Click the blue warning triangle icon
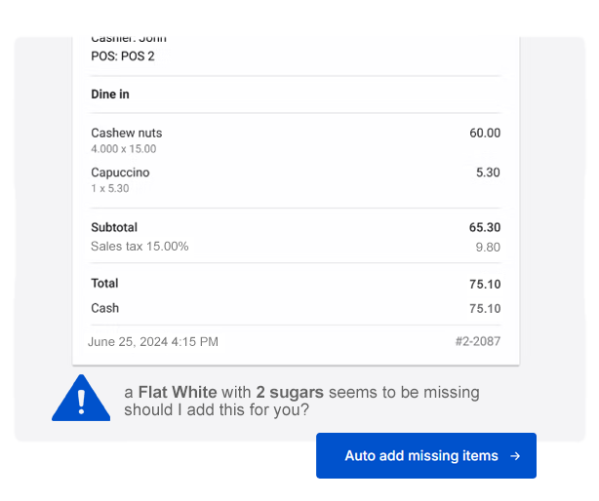 (x=81, y=399)
